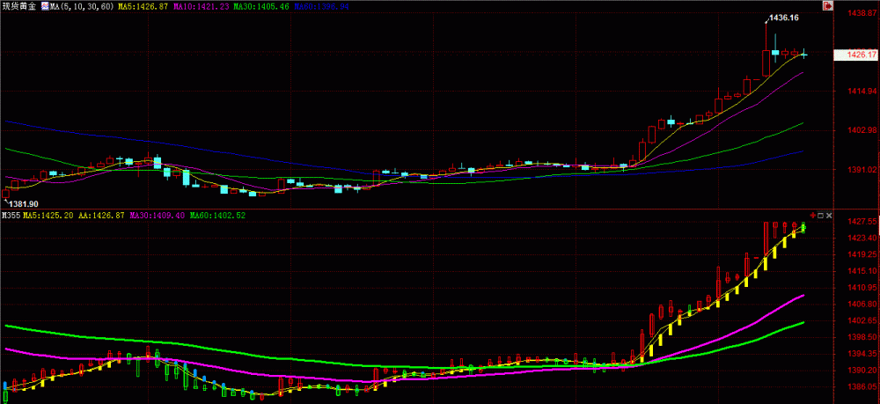Click the 1427.55 axis label in lower panel
Screen dimensions: 880x404
[862, 222]
